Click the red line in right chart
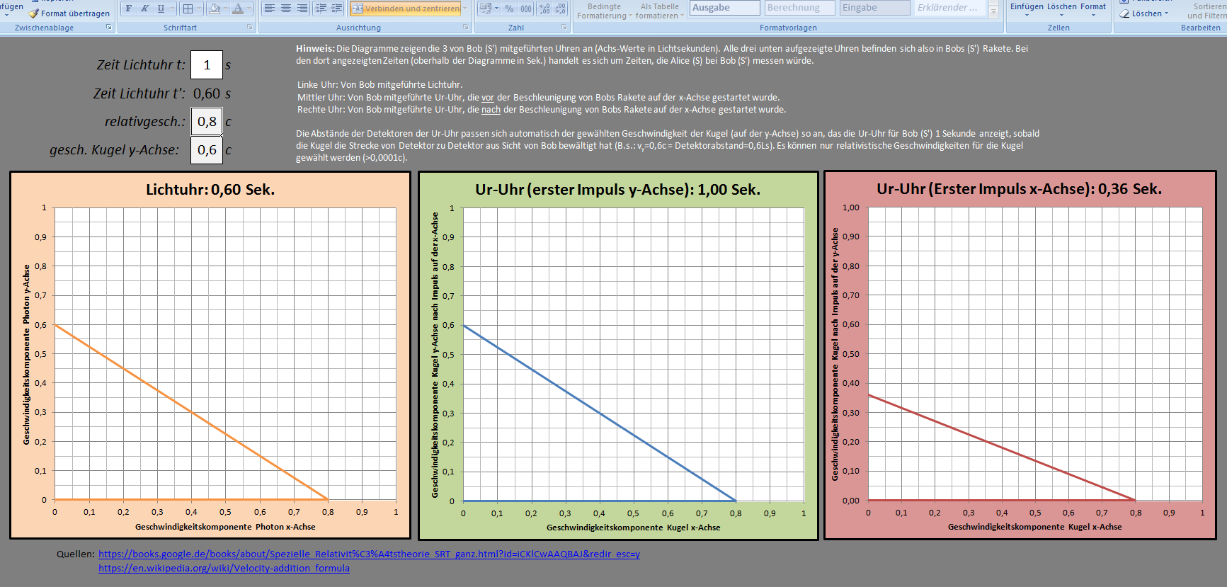 tap(1002, 448)
